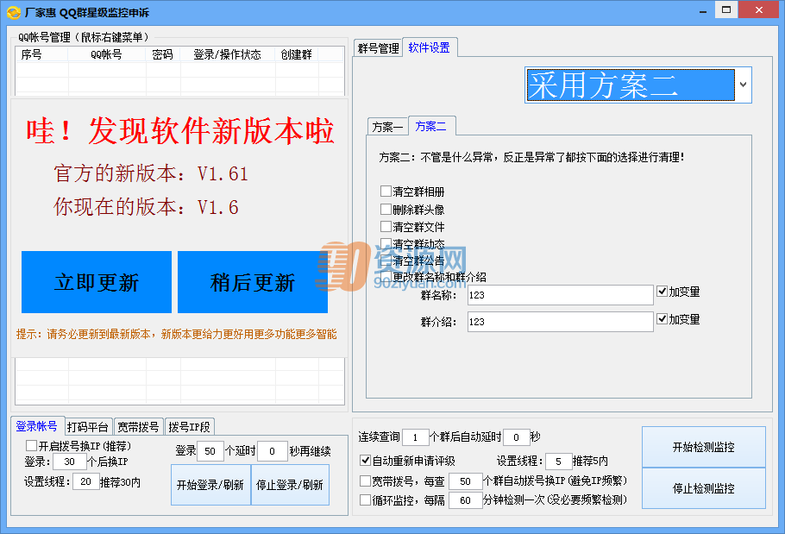Toggle the 开启拨号换IP (推荐) checkbox
This screenshot has height=534, width=785.
tap(32, 445)
